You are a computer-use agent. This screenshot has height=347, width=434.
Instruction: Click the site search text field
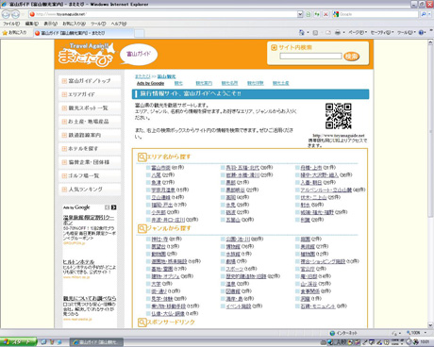click(x=310, y=56)
